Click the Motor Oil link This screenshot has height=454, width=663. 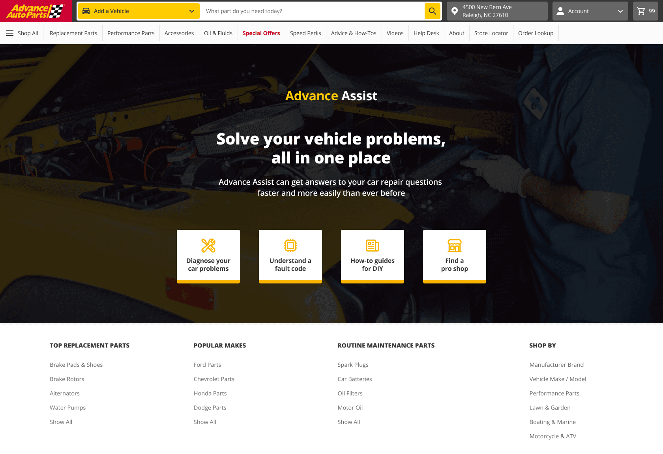point(350,407)
